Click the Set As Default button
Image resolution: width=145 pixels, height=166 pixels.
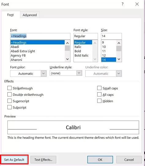[x=14, y=160]
